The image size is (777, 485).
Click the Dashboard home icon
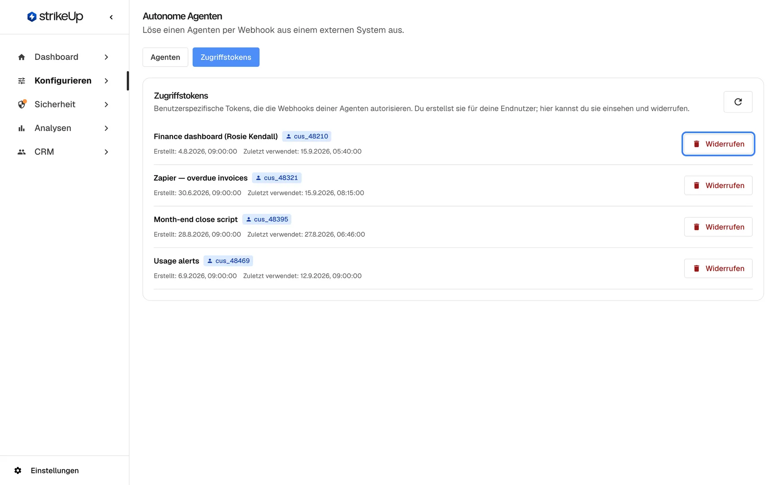22,57
